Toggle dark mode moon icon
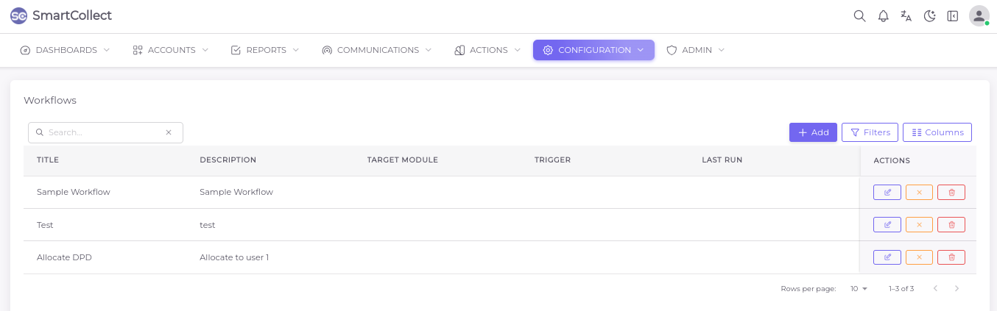The height and width of the screenshot is (311, 997). point(929,16)
